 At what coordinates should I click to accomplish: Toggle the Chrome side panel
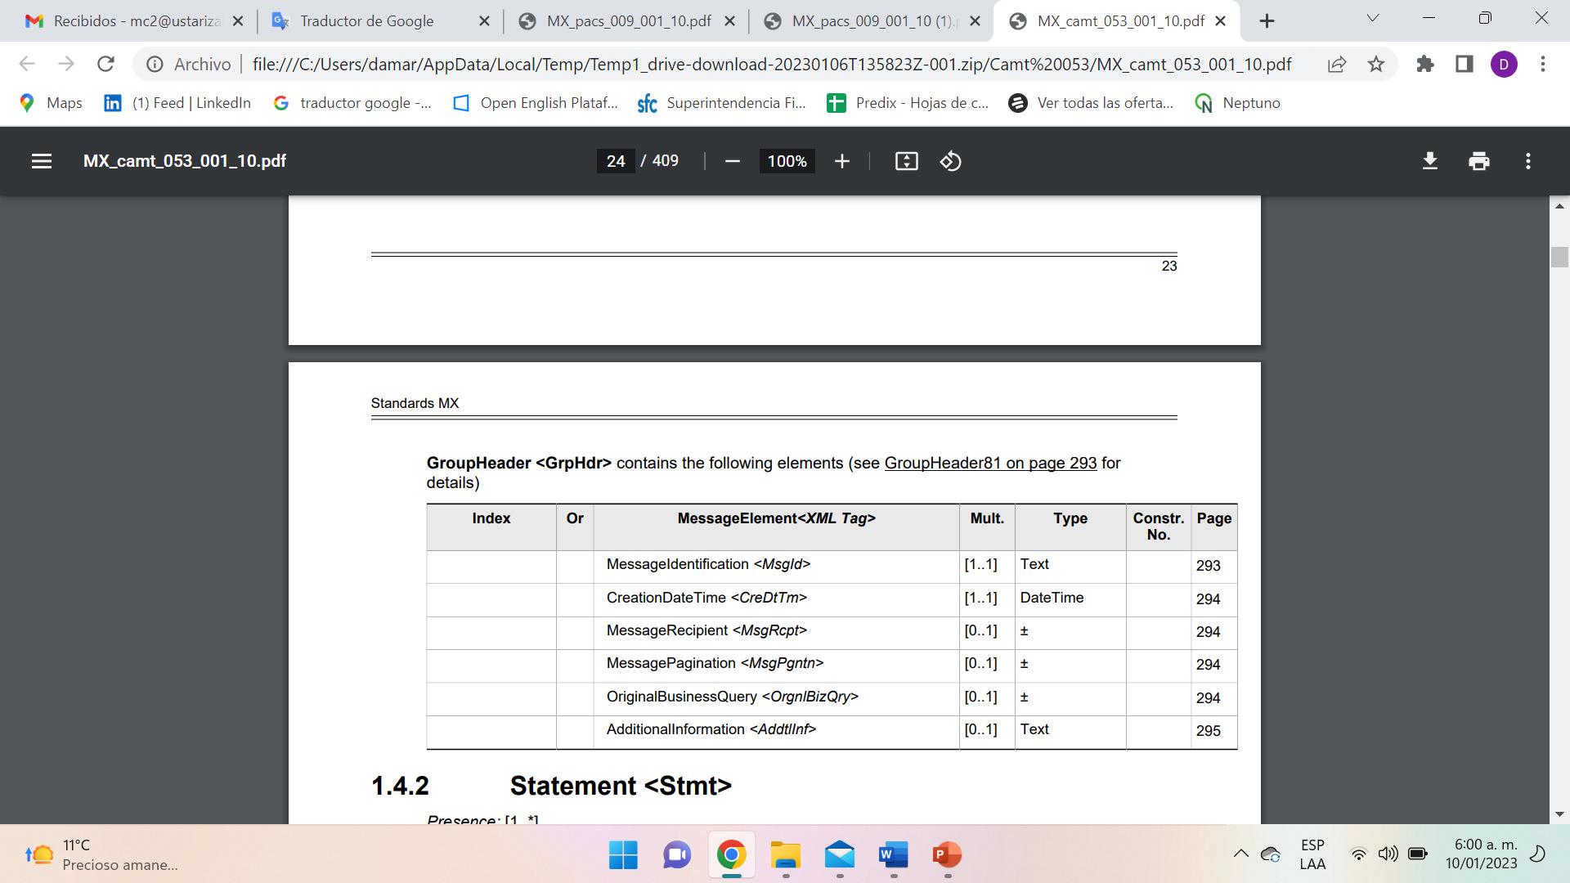coord(1464,64)
